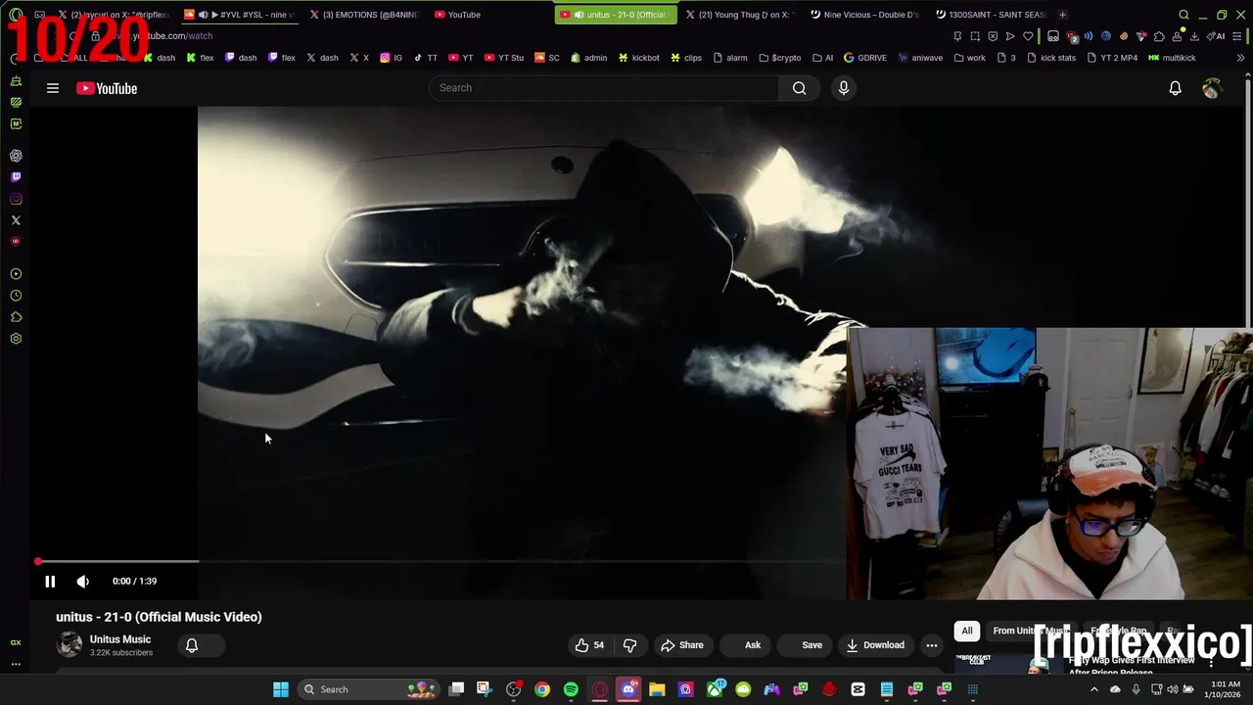Image resolution: width=1253 pixels, height=705 pixels.
Task: Pause the video playback
Action: [50, 581]
